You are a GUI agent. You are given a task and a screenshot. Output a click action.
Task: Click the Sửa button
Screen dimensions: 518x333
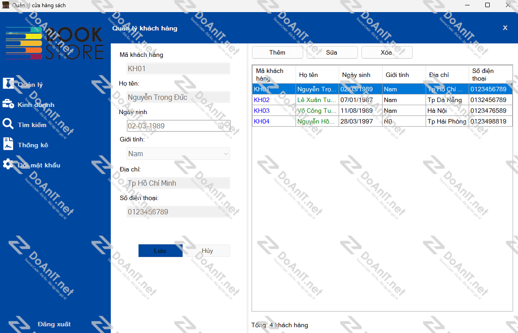click(332, 52)
